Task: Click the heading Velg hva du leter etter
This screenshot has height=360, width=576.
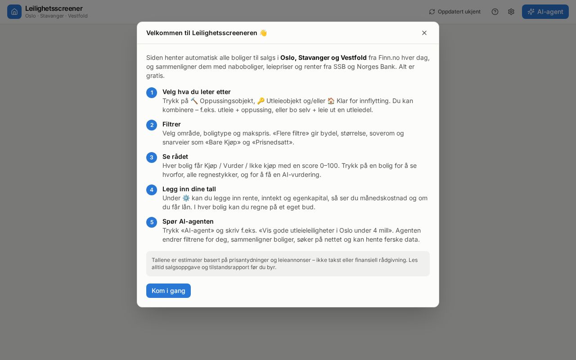Action: point(197,92)
